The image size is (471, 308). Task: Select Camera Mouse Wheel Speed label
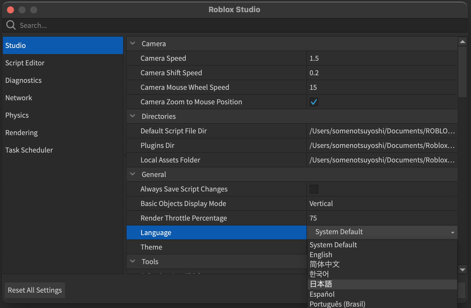185,87
